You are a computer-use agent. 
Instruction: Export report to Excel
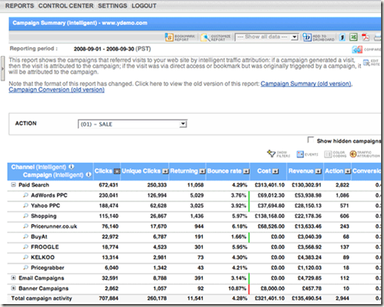coord(353,37)
